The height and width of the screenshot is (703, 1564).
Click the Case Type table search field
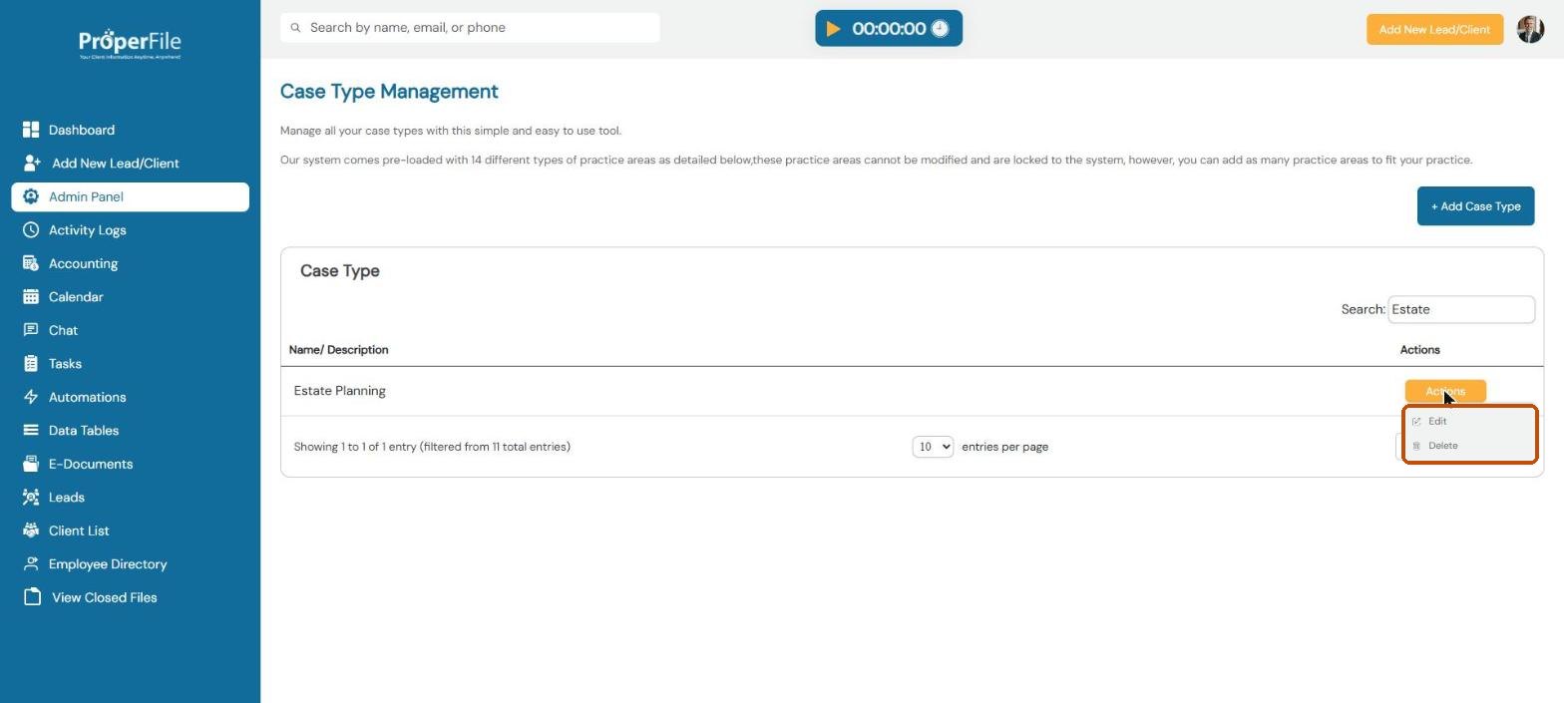[x=1460, y=309]
